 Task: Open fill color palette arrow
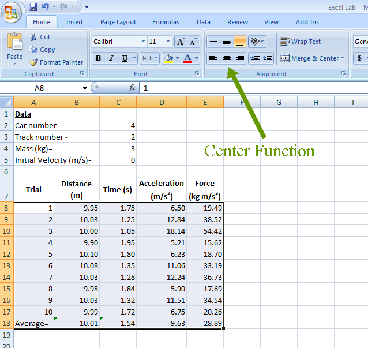(x=178, y=58)
